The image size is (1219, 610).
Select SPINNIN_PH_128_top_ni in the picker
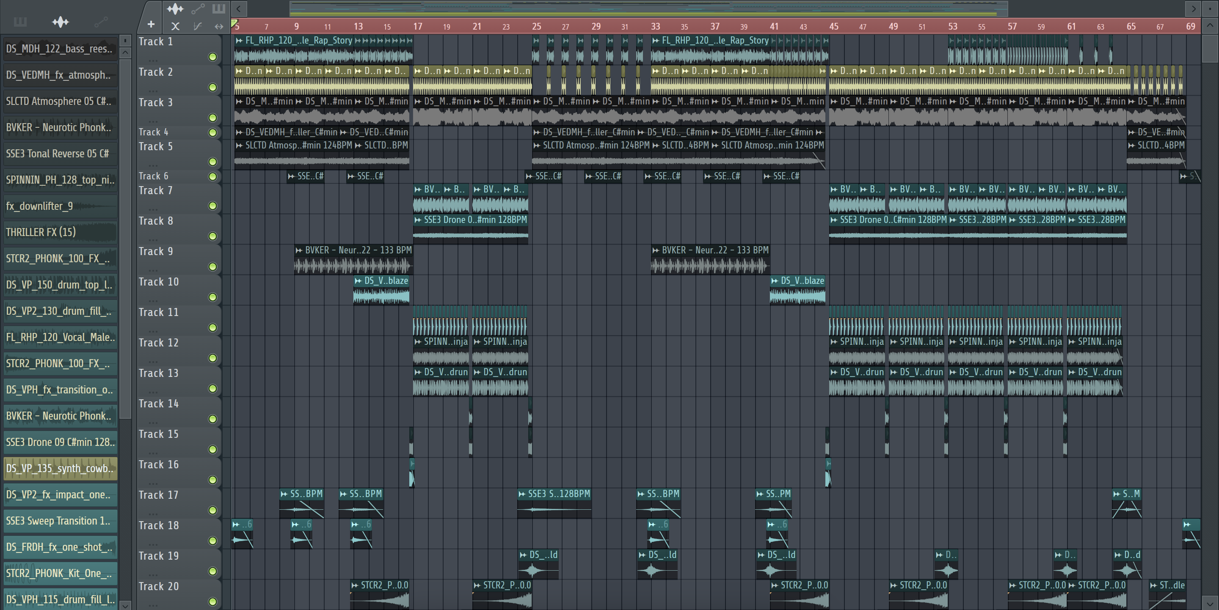[x=60, y=180]
